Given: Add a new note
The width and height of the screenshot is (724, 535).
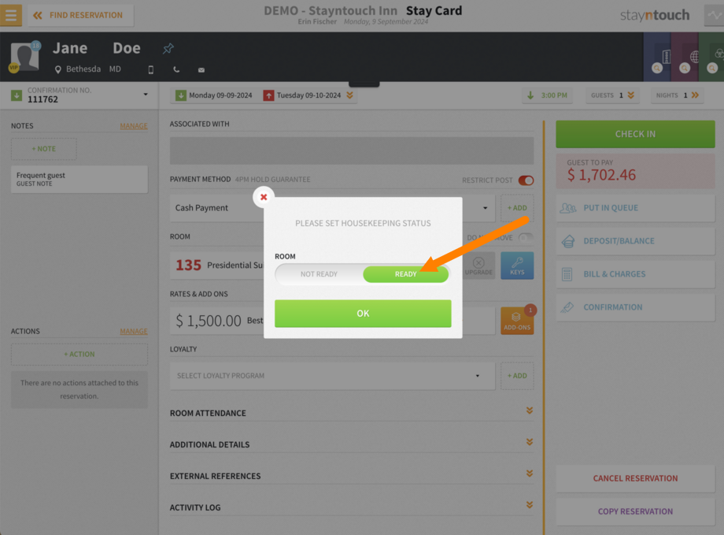Looking at the screenshot, I should pyautogui.click(x=44, y=149).
